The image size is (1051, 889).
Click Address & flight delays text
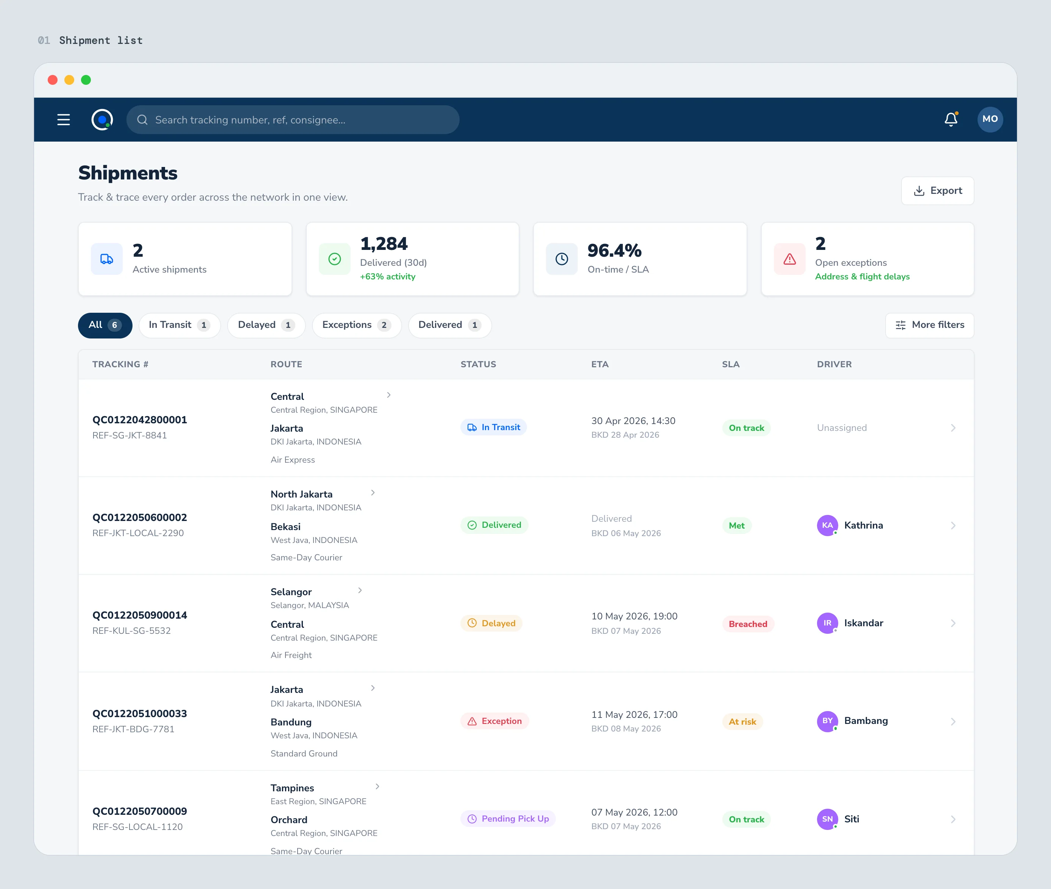click(x=862, y=277)
